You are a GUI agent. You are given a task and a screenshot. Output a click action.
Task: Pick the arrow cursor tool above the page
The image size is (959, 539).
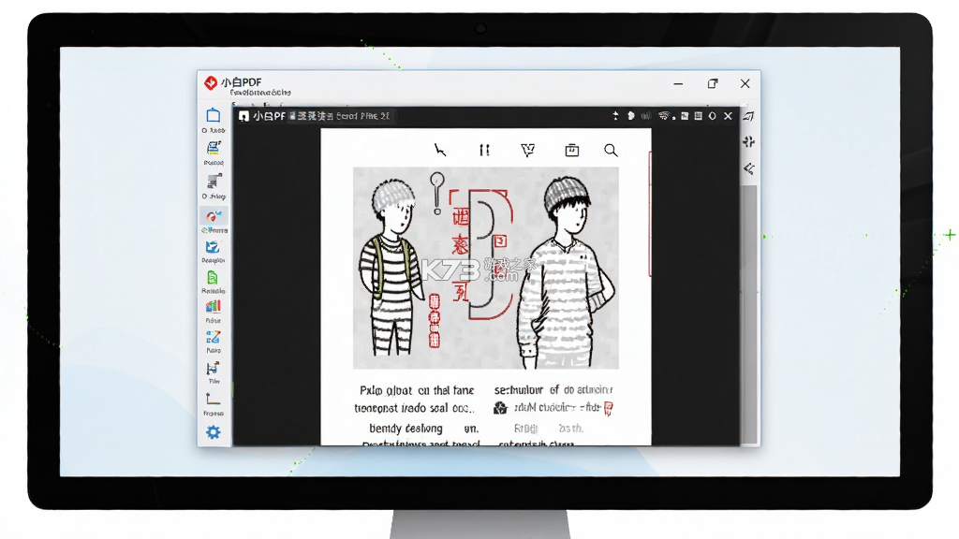tap(440, 151)
